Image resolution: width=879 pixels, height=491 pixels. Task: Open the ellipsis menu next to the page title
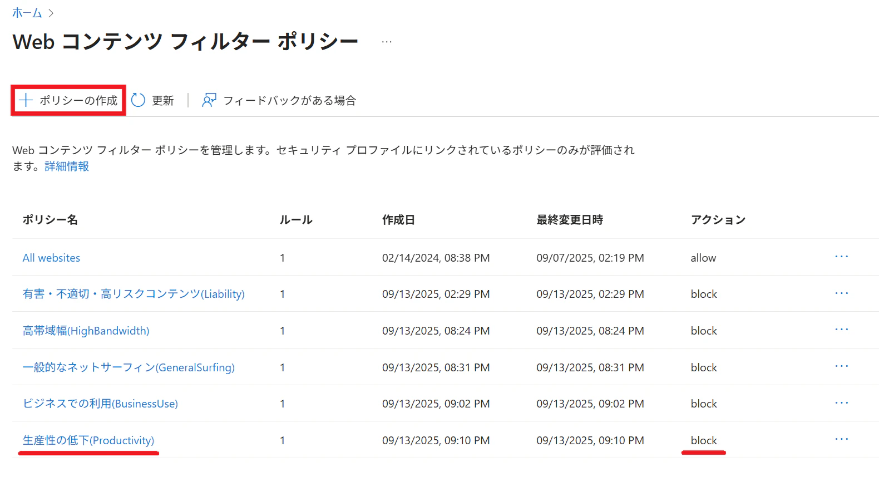click(387, 42)
